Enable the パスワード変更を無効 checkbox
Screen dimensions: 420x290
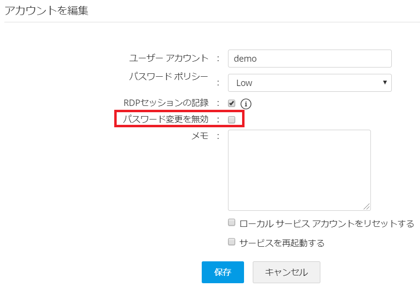[232, 119]
